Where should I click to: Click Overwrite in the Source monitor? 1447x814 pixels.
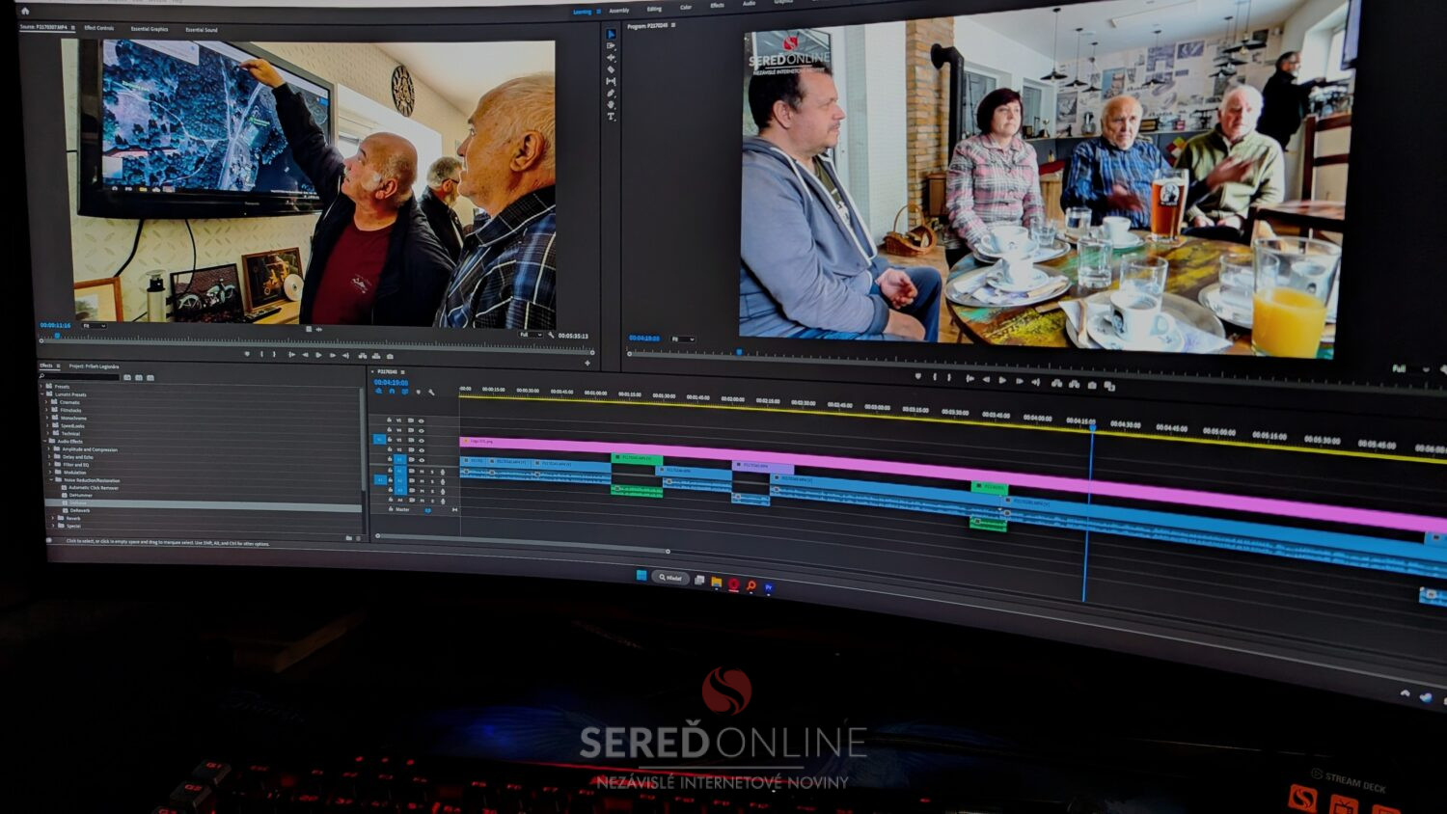point(376,355)
